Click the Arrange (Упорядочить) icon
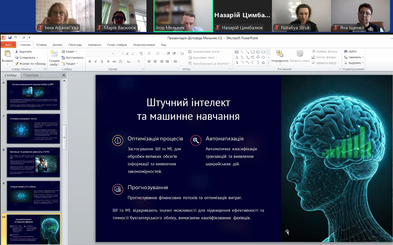Viewport: 393px width, 245px height. [280, 54]
